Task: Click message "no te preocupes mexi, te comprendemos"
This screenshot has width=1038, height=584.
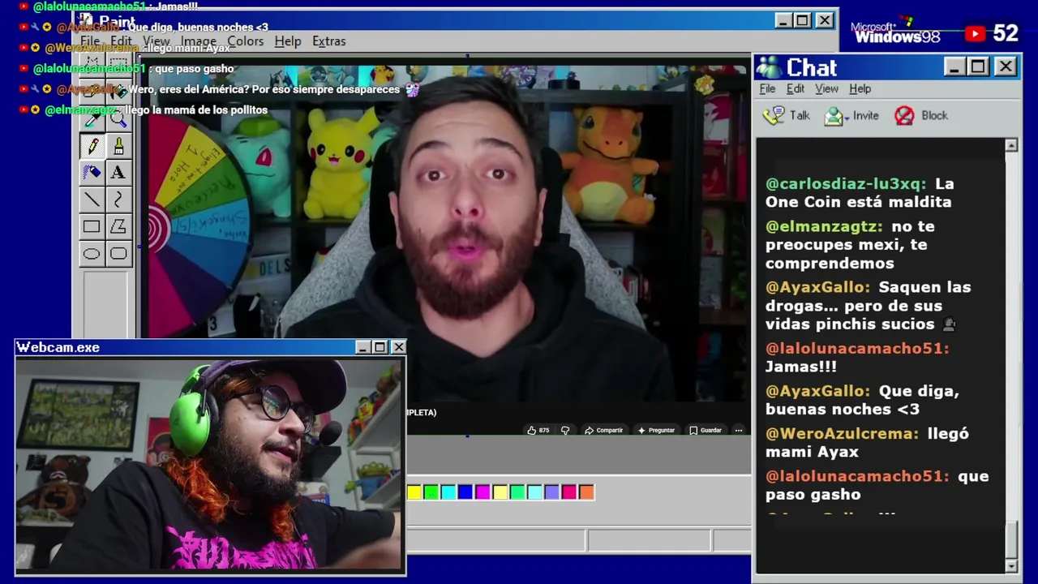Action: click(850, 244)
